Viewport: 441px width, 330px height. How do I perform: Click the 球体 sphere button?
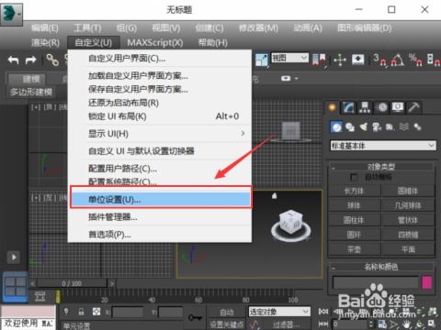(354, 205)
